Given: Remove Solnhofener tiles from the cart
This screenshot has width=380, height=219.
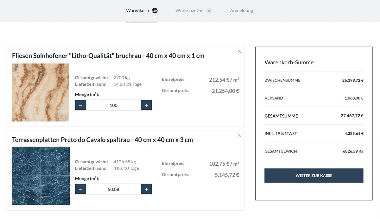Looking at the screenshot, I should (239, 52).
